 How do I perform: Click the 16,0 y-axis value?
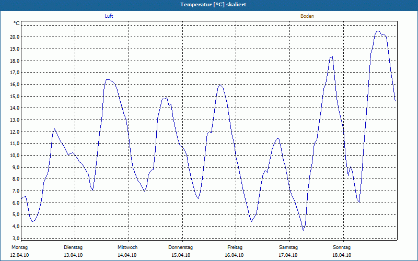pyautogui.click(x=15, y=85)
